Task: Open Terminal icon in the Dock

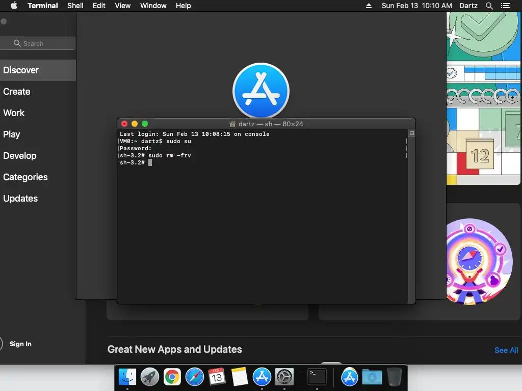Action: (317, 377)
